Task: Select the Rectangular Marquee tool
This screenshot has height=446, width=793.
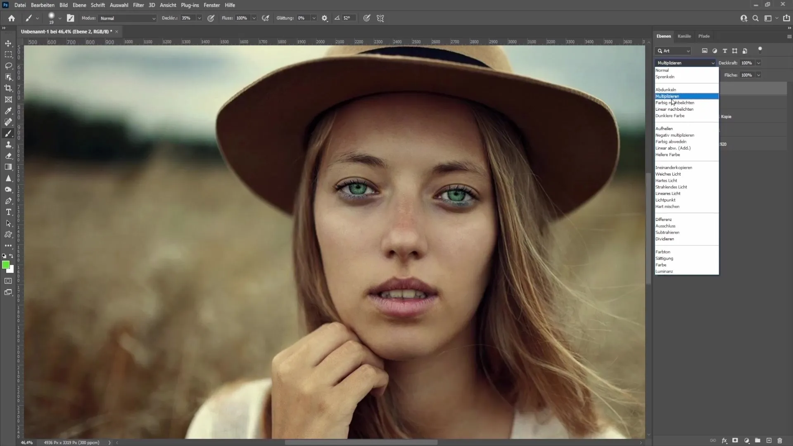Action: 8,55
